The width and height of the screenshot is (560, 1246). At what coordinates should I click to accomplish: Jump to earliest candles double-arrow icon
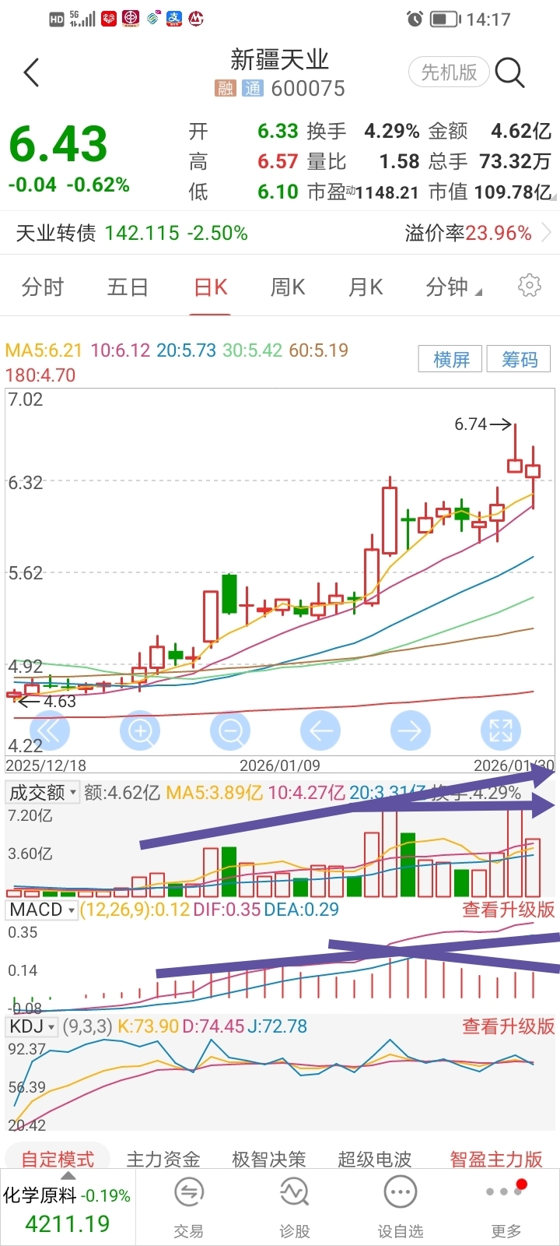[50, 730]
